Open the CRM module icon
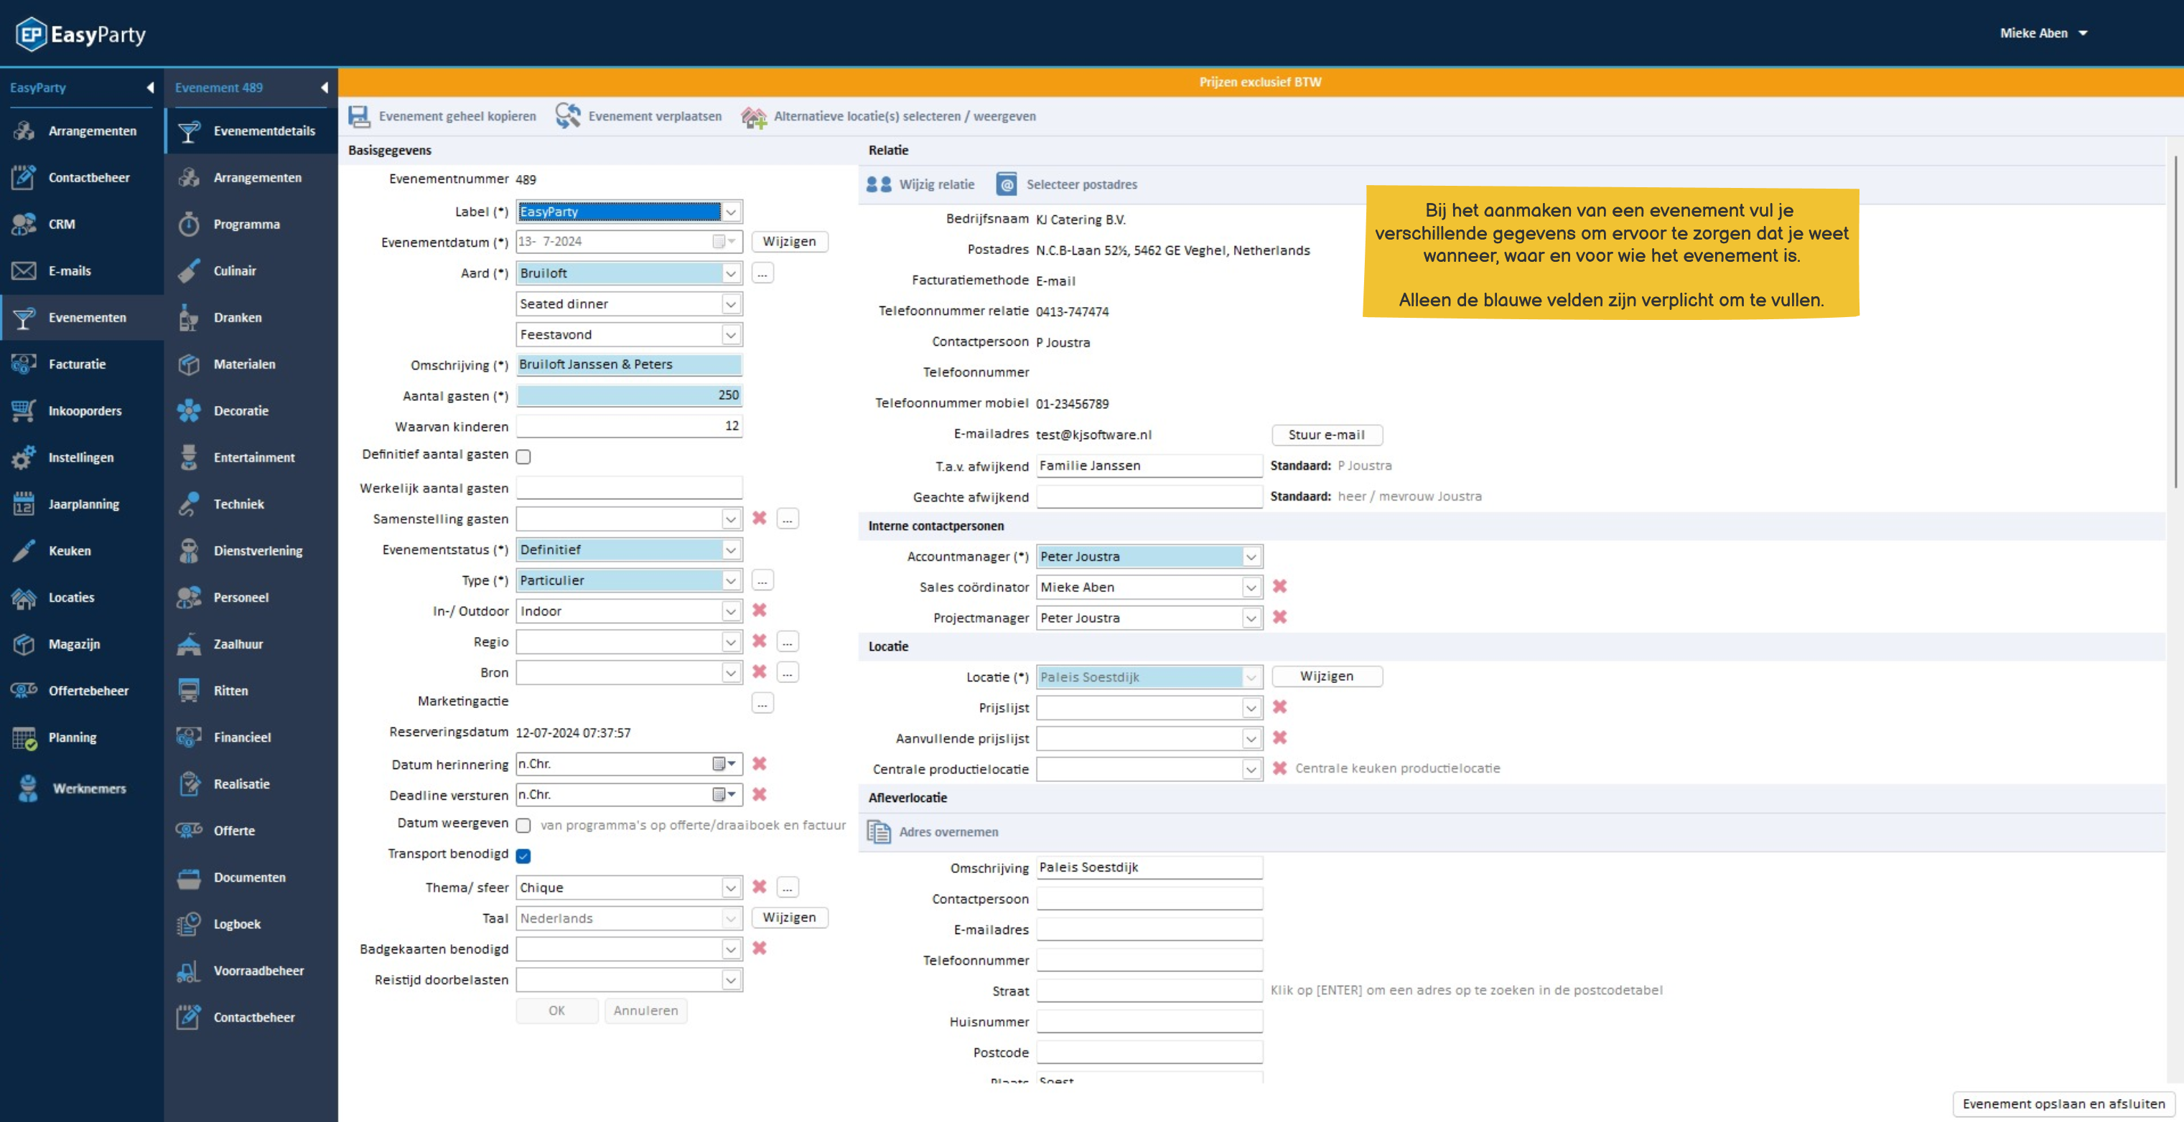The height and width of the screenshot is (1122, 2184). [24, 224]
